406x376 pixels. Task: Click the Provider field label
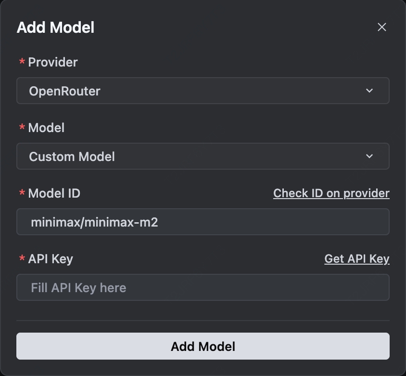[x=52, y=62]
